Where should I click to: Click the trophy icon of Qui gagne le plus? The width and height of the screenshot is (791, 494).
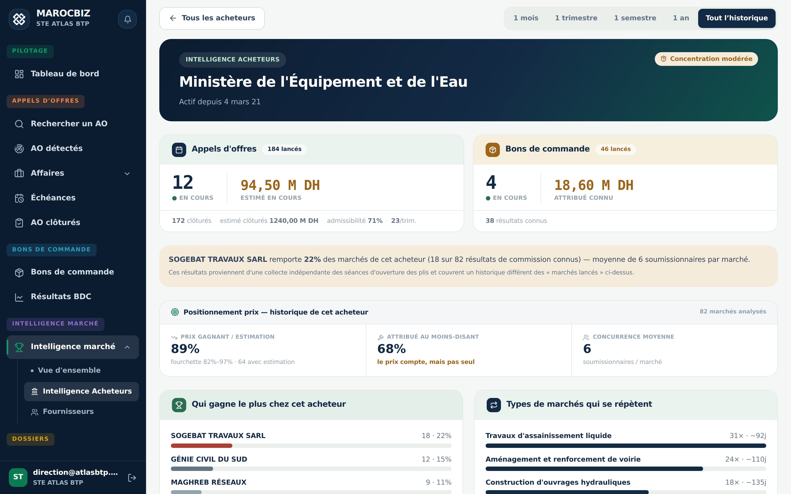(179, 405)
